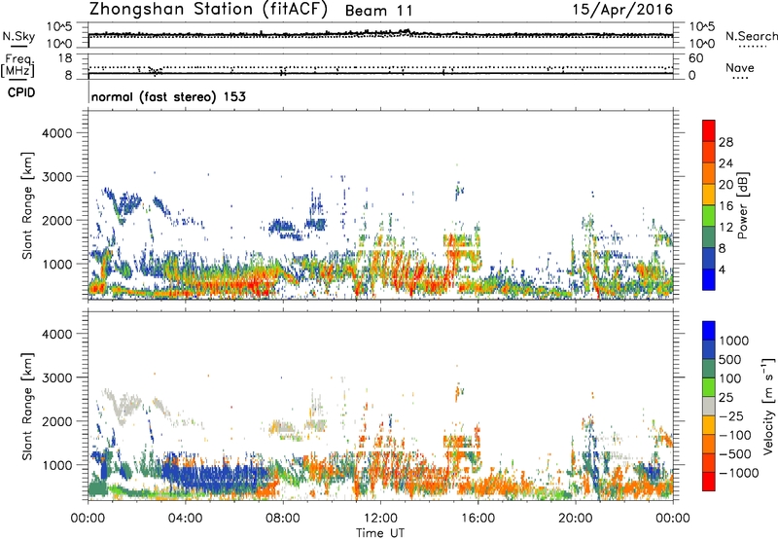Click the "Velocity [m s-1]" color bar title
The image size is (778, 539).
tap(768, 406)
